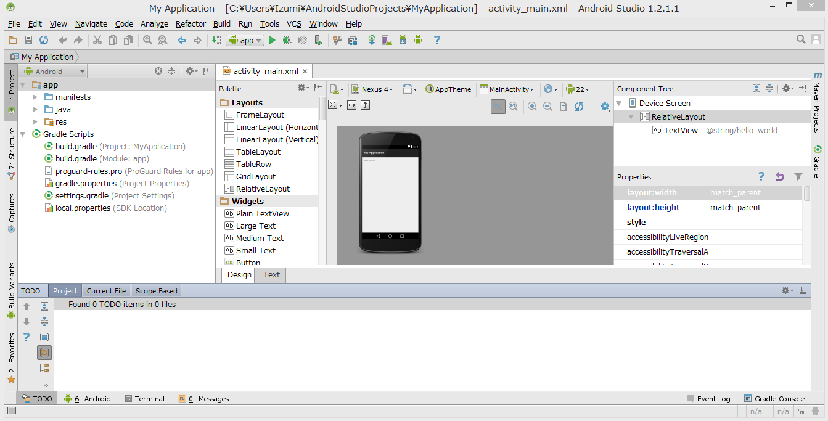This screenshot has height=421, width=828.
Task: Toggle Group by Modules in TODO panel
Action: pyautogui.click(x=44, y=337)
